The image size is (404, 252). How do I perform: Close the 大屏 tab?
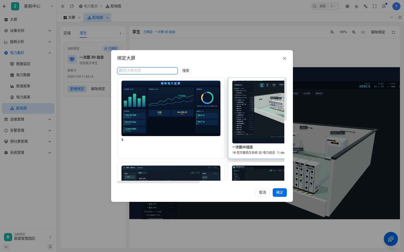coord(80,18)
